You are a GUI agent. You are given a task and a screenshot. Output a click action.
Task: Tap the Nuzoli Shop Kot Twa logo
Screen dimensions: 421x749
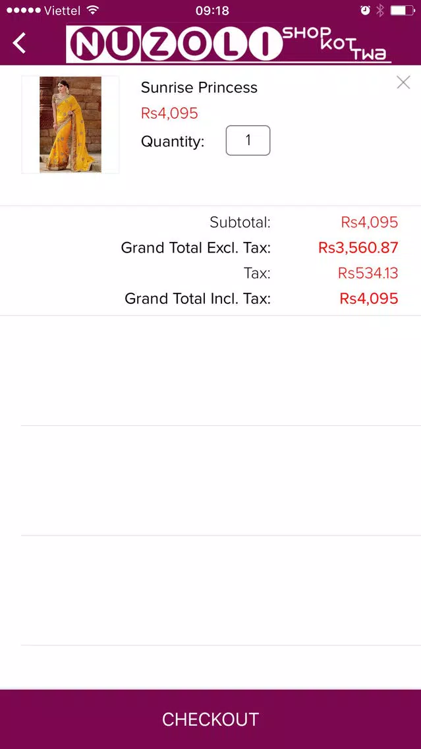point(229,44)
